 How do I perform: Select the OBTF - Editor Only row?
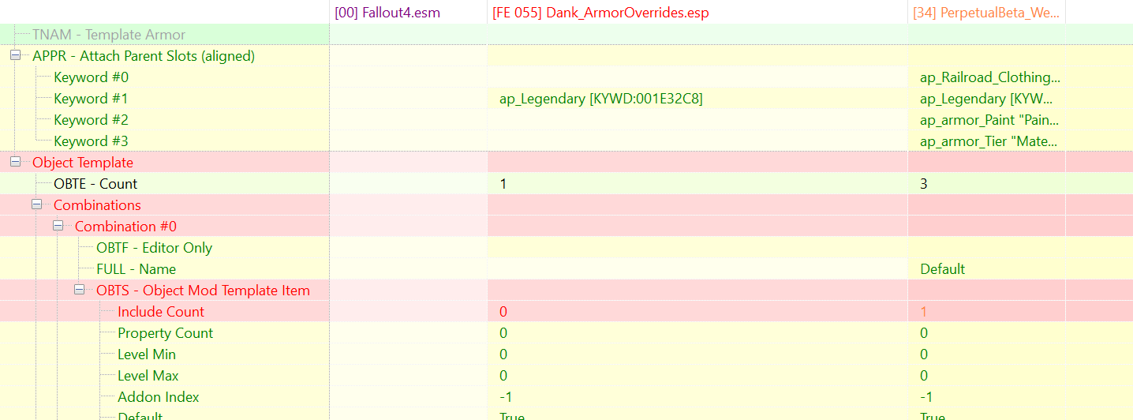(x=566, y=248)
